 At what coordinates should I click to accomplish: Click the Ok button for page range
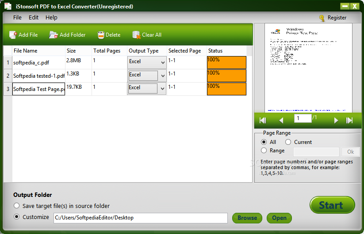pos(351,152)
